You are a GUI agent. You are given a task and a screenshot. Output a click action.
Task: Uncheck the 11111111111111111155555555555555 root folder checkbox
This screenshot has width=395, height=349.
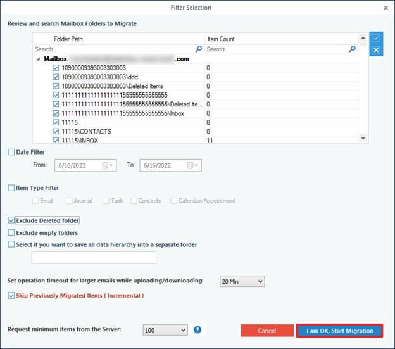[x=56, y=95]
